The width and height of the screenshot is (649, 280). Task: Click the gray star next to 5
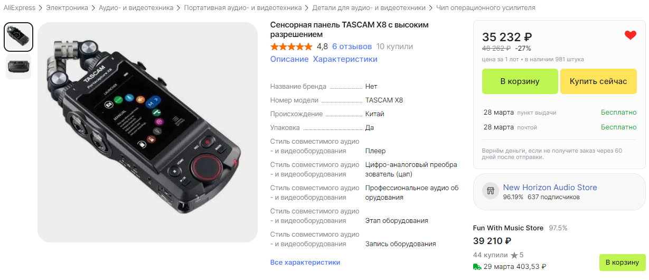coord(514,255)
